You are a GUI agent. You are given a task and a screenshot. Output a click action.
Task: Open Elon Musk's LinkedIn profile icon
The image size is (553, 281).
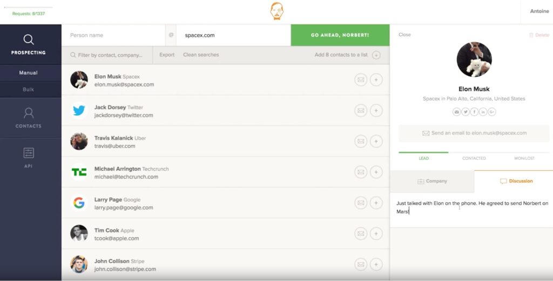(x=483, y=112)
